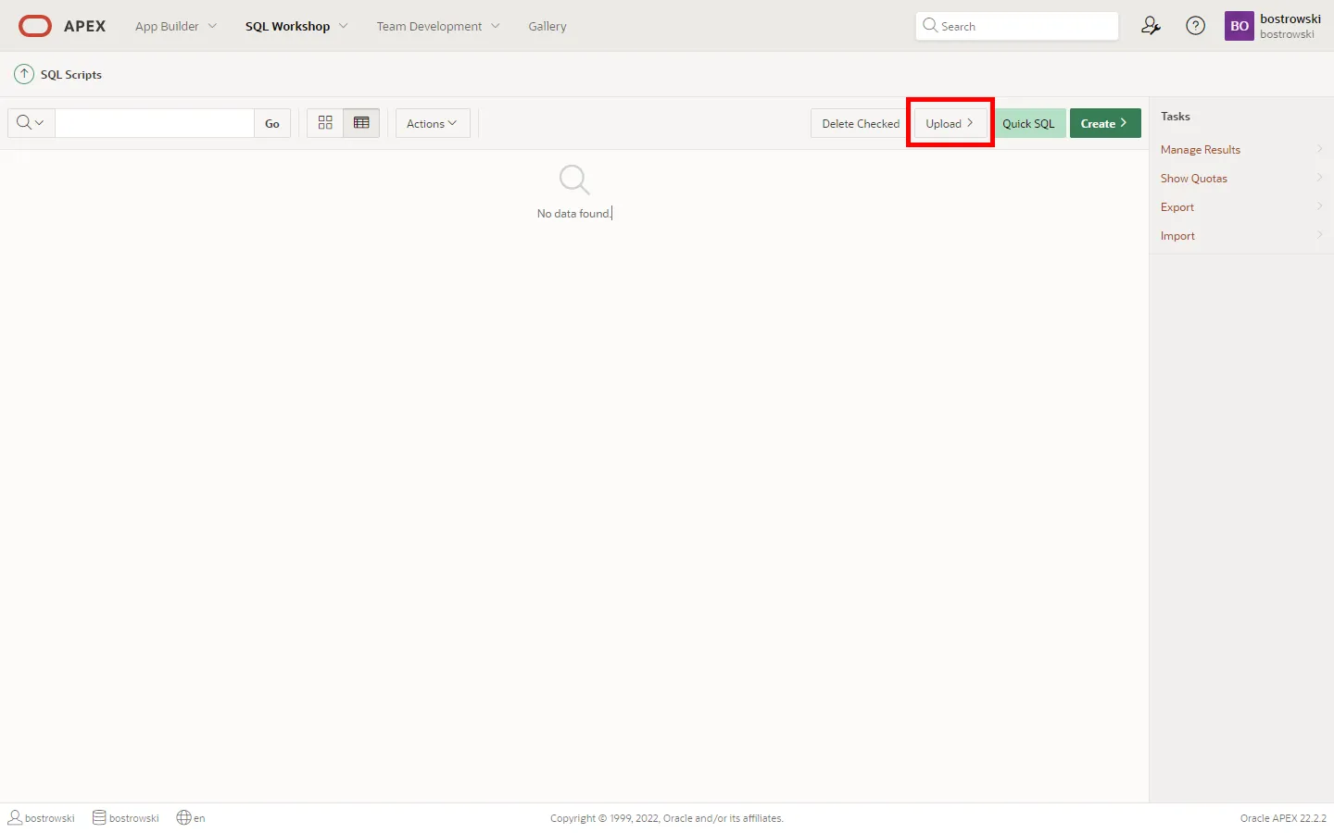Screen dimensions: 1334x833
Task: Click the report search text field
Action: click(155, 123)
